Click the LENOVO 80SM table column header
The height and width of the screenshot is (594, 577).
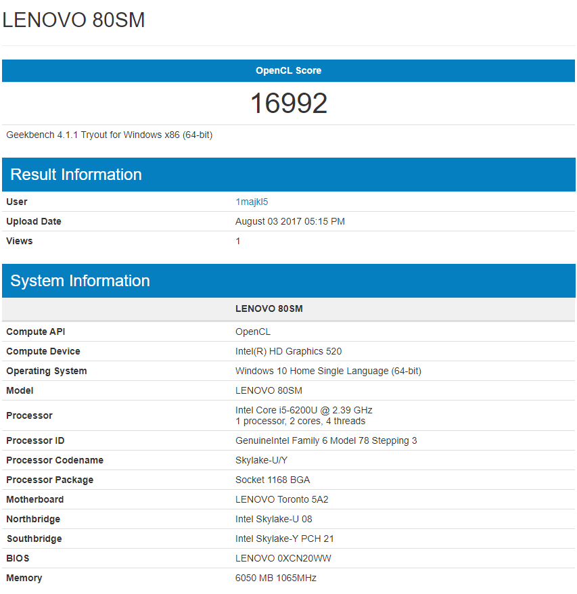[x=269, y=309]
